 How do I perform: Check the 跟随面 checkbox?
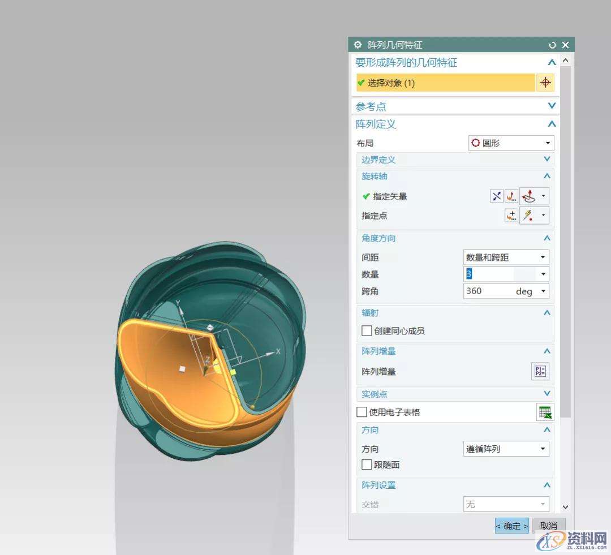pos(367,464)
